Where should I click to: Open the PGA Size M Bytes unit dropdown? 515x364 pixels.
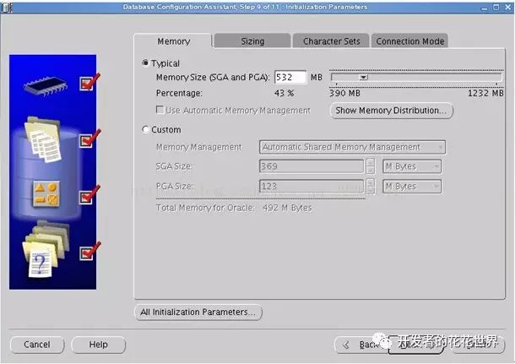coord(412,187)
